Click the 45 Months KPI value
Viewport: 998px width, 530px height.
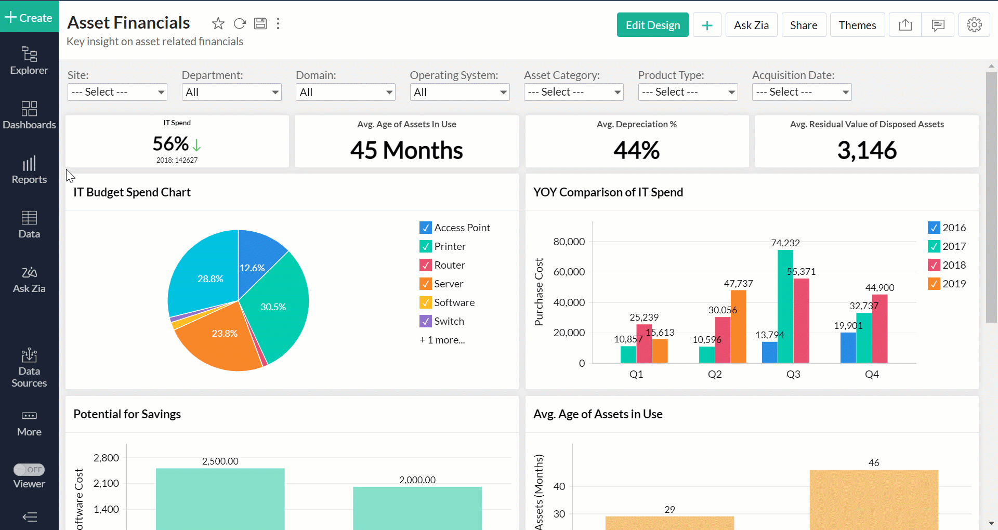tap(406, 150)
